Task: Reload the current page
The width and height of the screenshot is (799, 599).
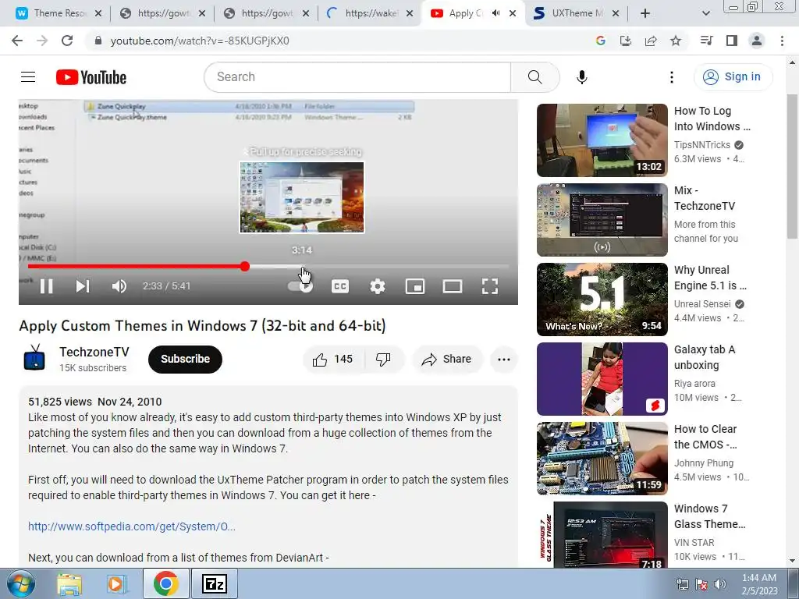Action: [67, 41]
